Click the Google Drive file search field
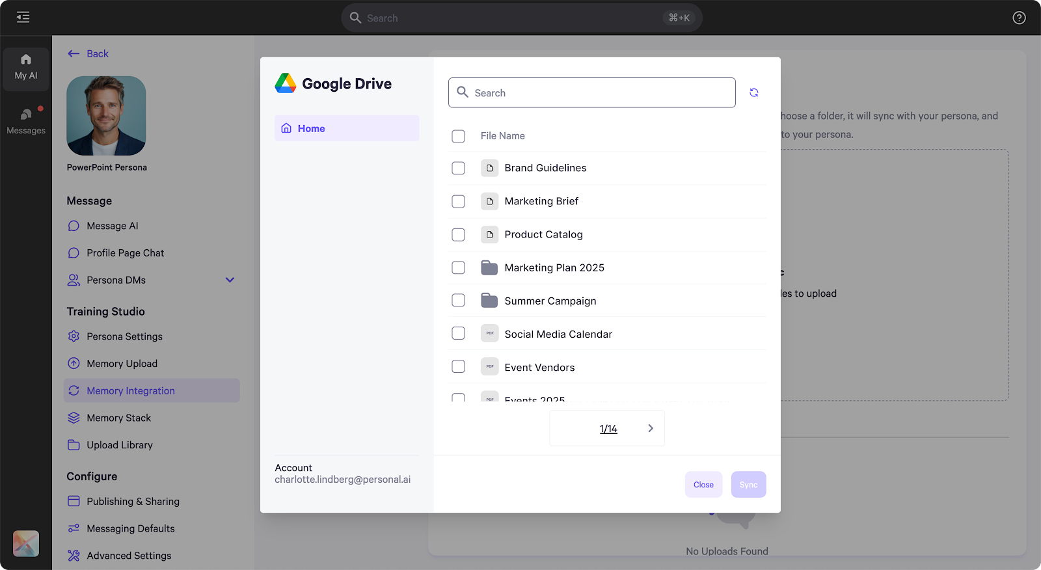This screenshot has width=1041, height=570. 592,93
